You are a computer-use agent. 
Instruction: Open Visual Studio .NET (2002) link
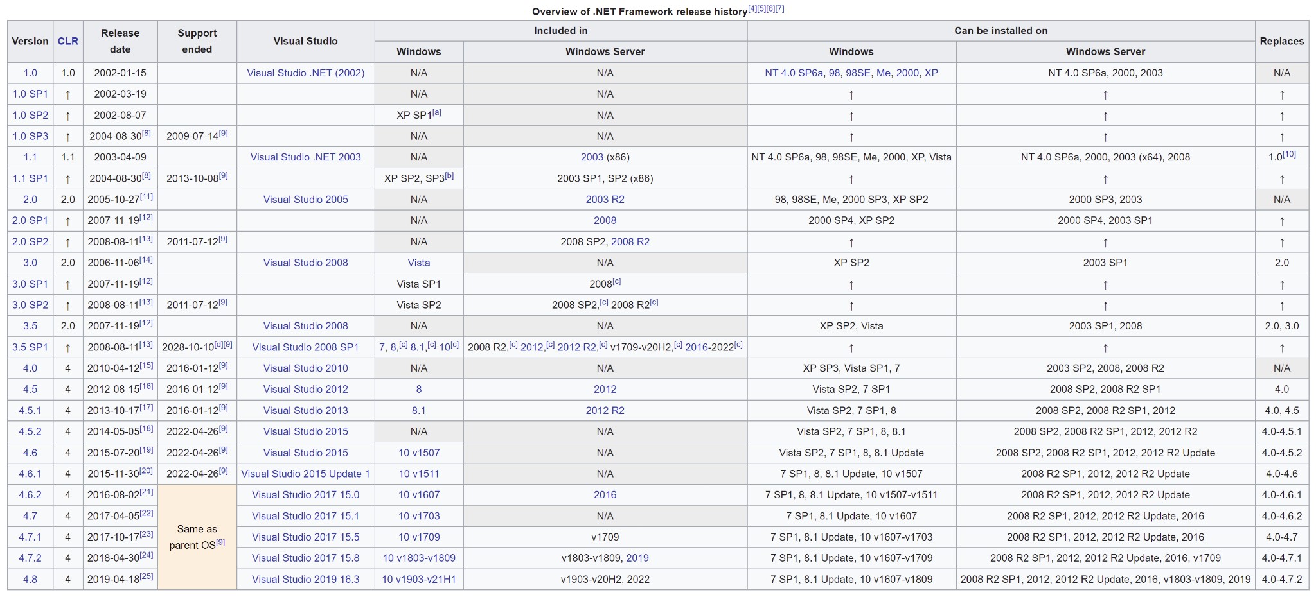pos(306,73)
